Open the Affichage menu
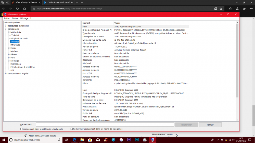 [x=24, y=19]
